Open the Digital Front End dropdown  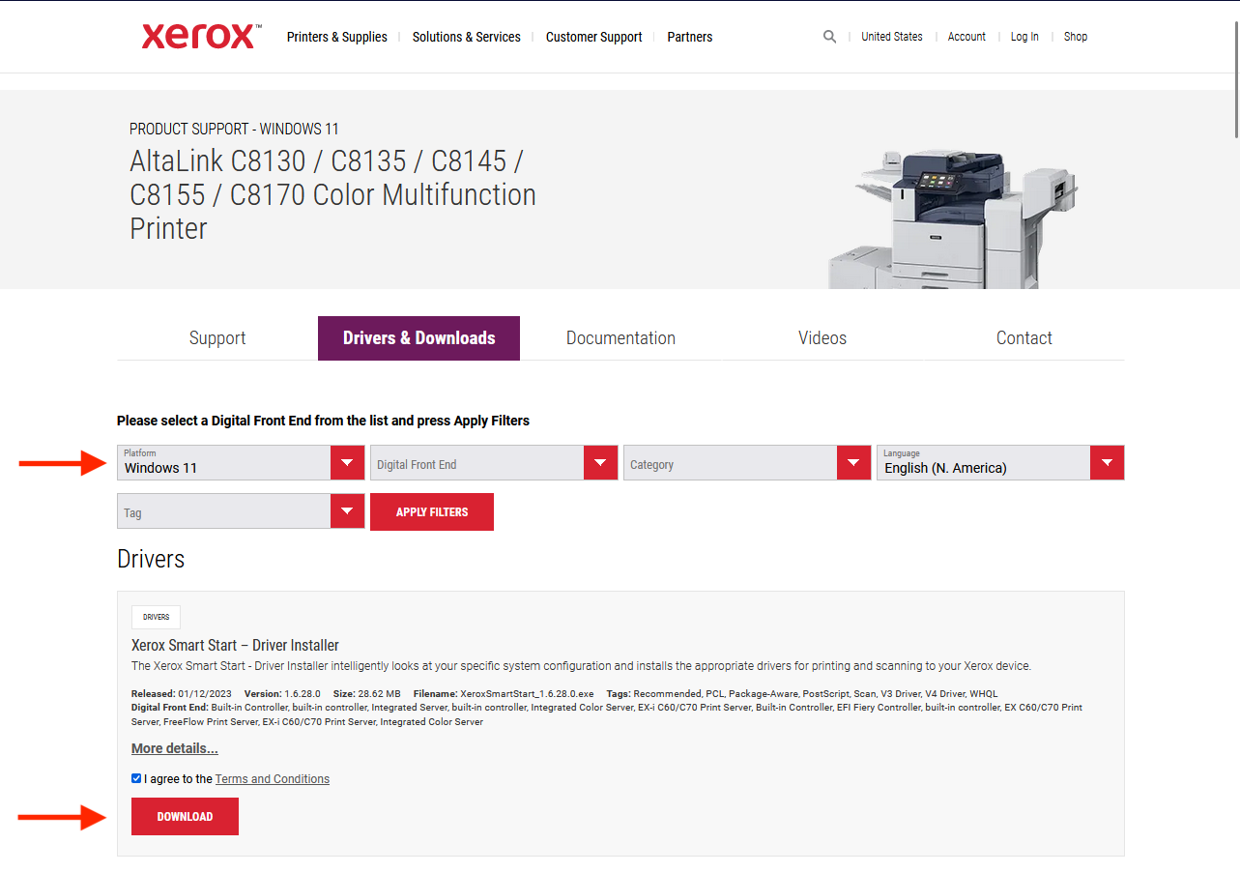pyautogui.click(x=494, y=463)
